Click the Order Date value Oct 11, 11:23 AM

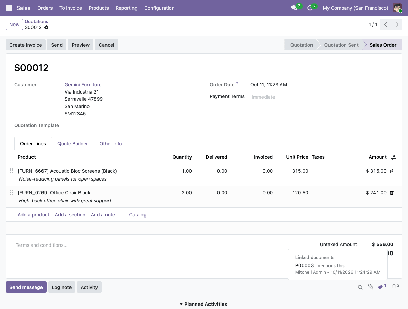[269, 85]
